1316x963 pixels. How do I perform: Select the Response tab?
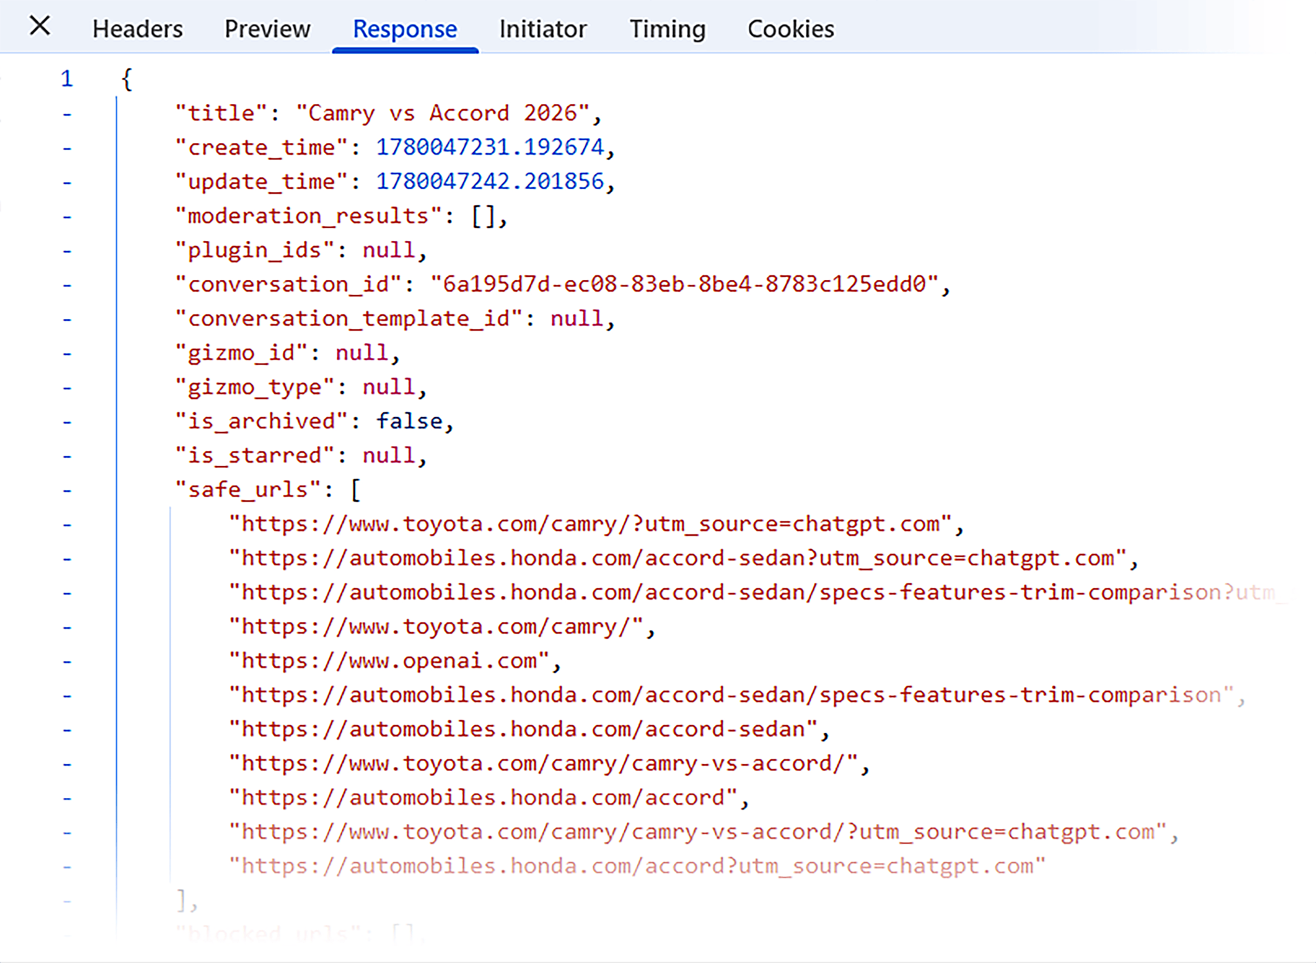(x=405, y=29)
